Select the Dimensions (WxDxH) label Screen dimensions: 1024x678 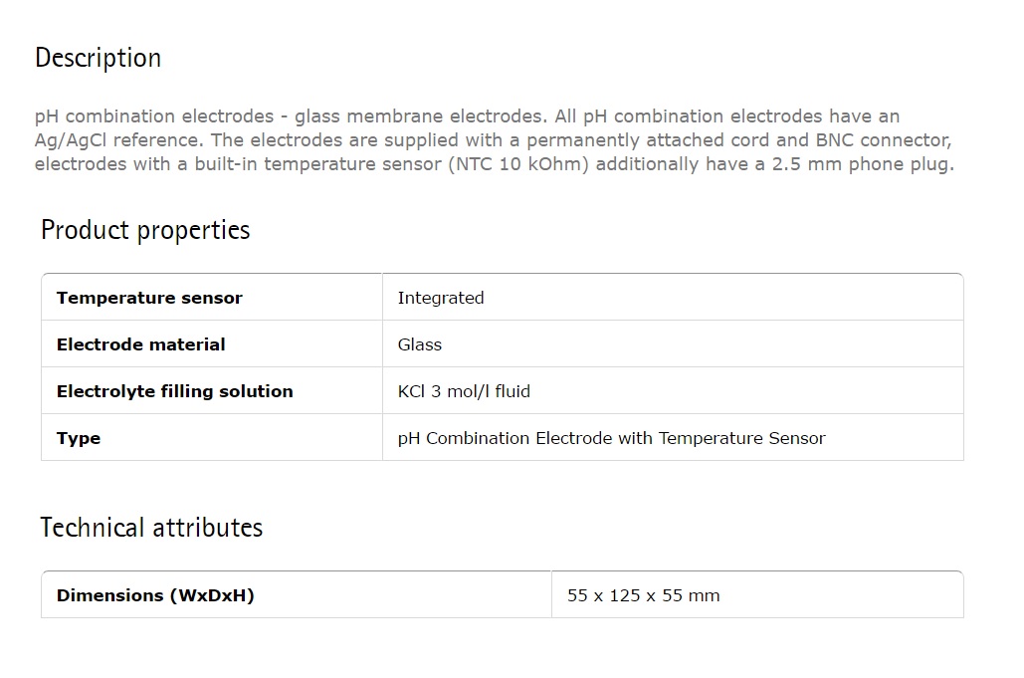[x=155, y=595]
